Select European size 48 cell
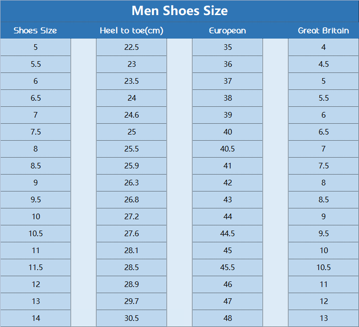The height and width of the screenshot is (327, 359). click(228, 318)
